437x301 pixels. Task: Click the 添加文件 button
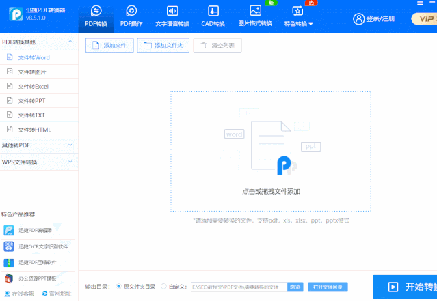click(109, 45)
